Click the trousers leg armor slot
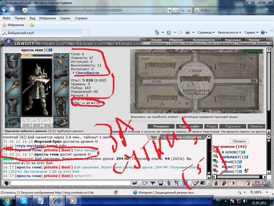274x206 pixels. (61, 107)
